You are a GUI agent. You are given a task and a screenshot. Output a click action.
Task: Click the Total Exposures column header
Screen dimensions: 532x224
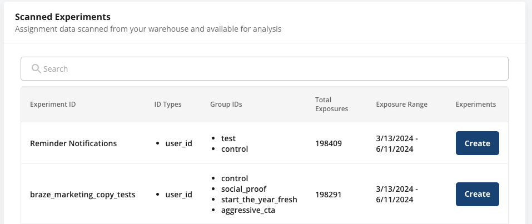point(331,104)
